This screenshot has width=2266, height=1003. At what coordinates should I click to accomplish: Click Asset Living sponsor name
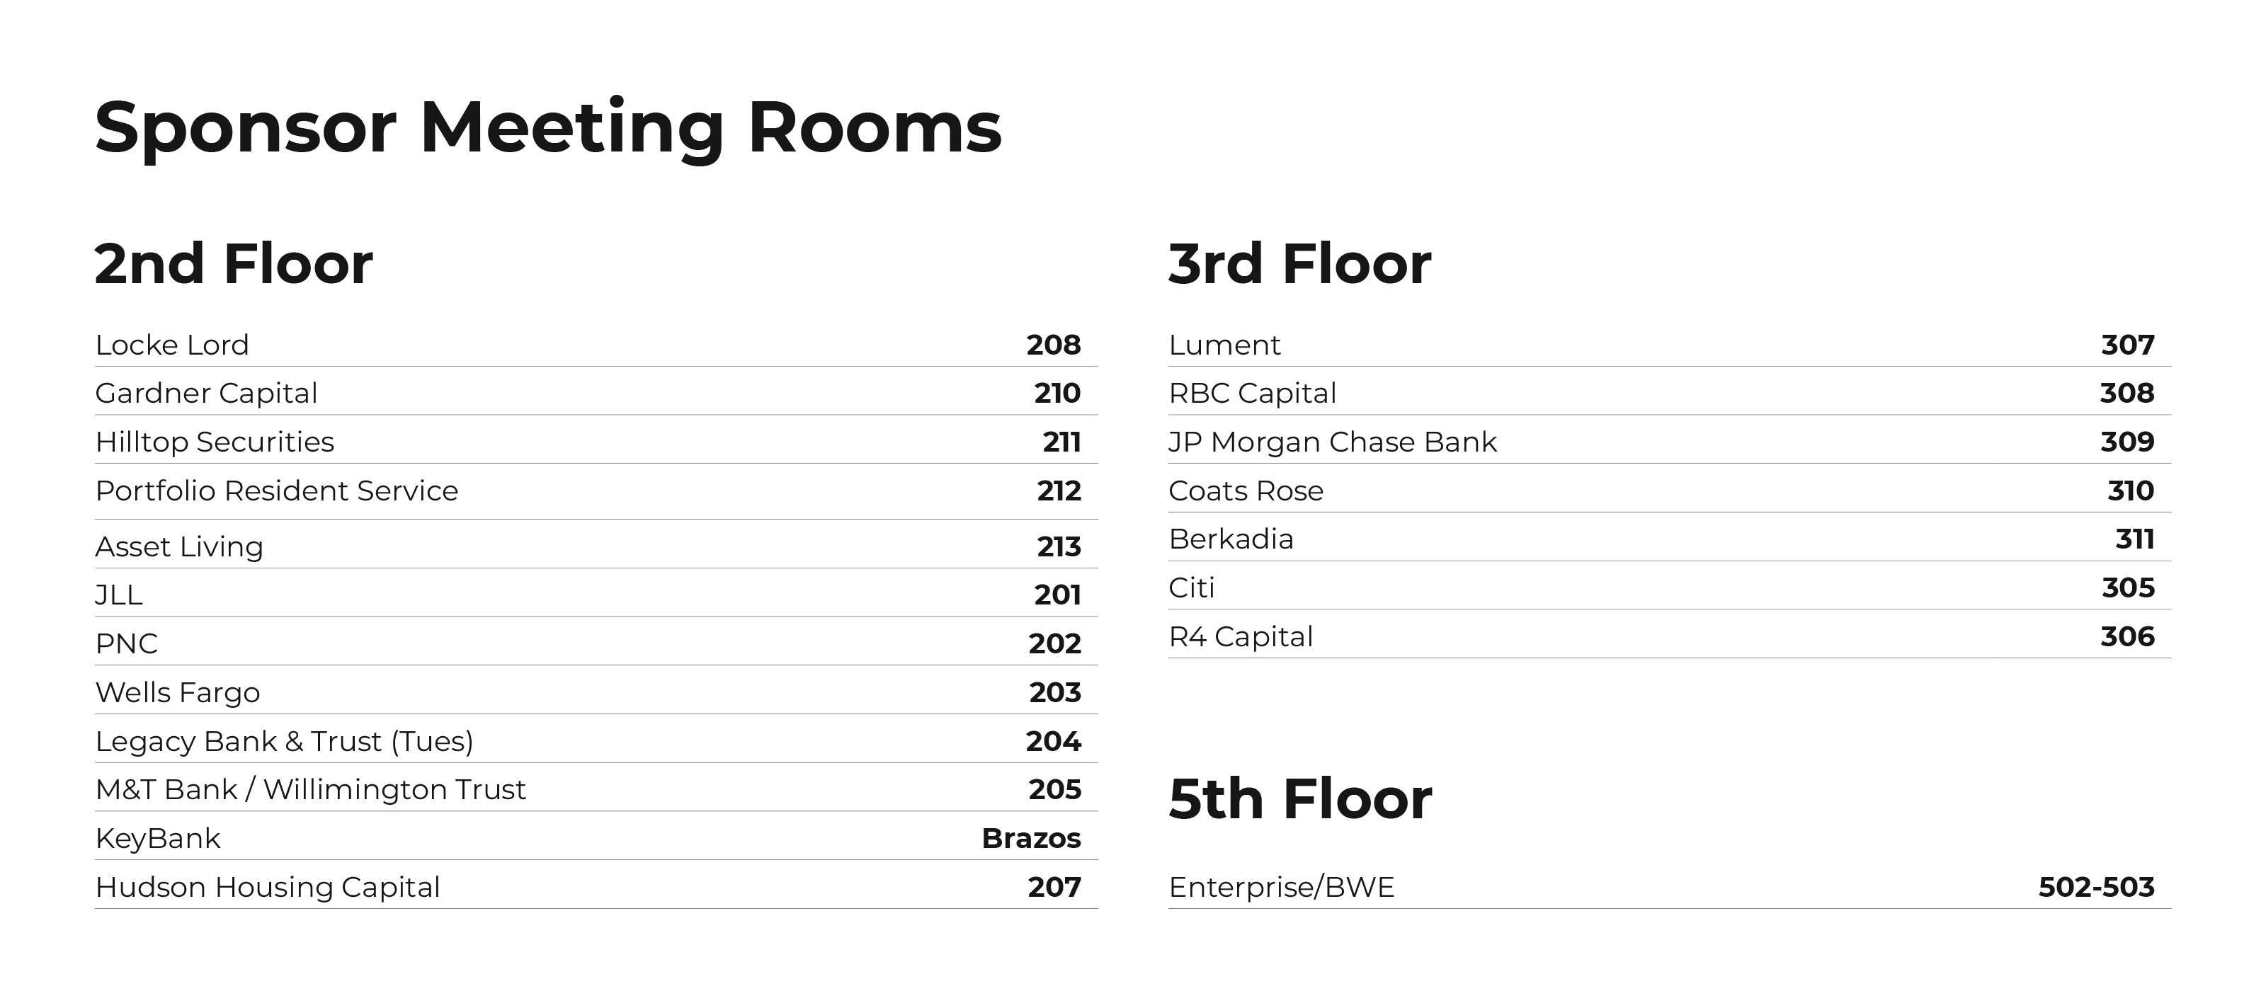(179, 546)
